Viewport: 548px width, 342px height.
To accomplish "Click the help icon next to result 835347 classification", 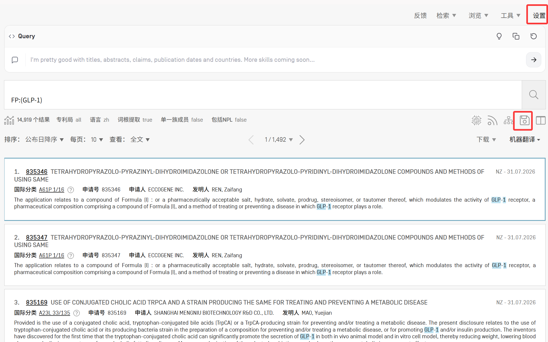I will click(71, 256).
